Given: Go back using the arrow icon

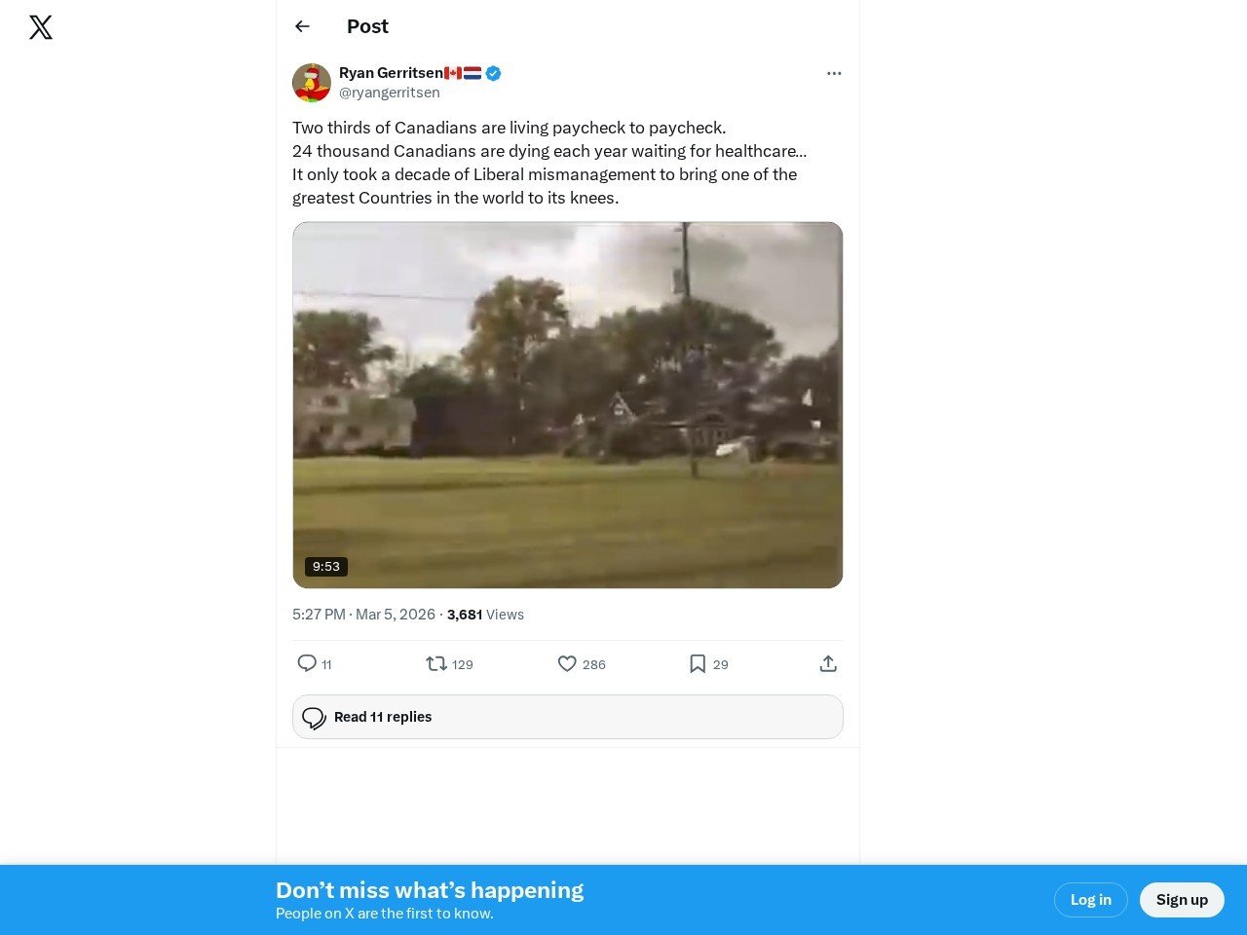Looking at the screenshot, I should 302,26.
